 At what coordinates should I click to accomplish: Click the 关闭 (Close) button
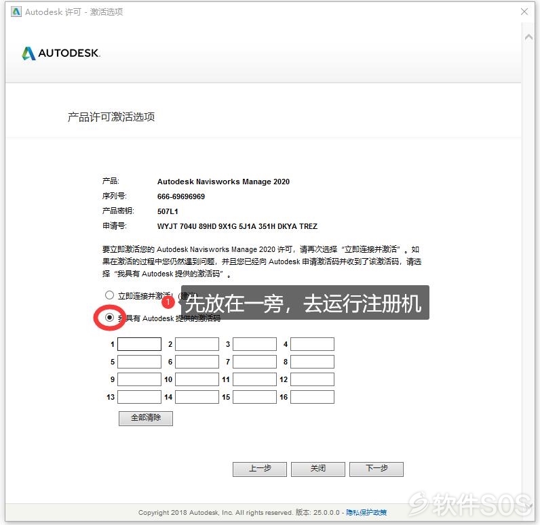click(x=318, y=469)
